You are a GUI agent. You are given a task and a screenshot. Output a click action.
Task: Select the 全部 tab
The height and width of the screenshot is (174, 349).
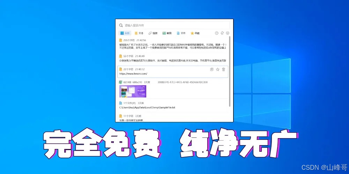[x=125, y=33]
